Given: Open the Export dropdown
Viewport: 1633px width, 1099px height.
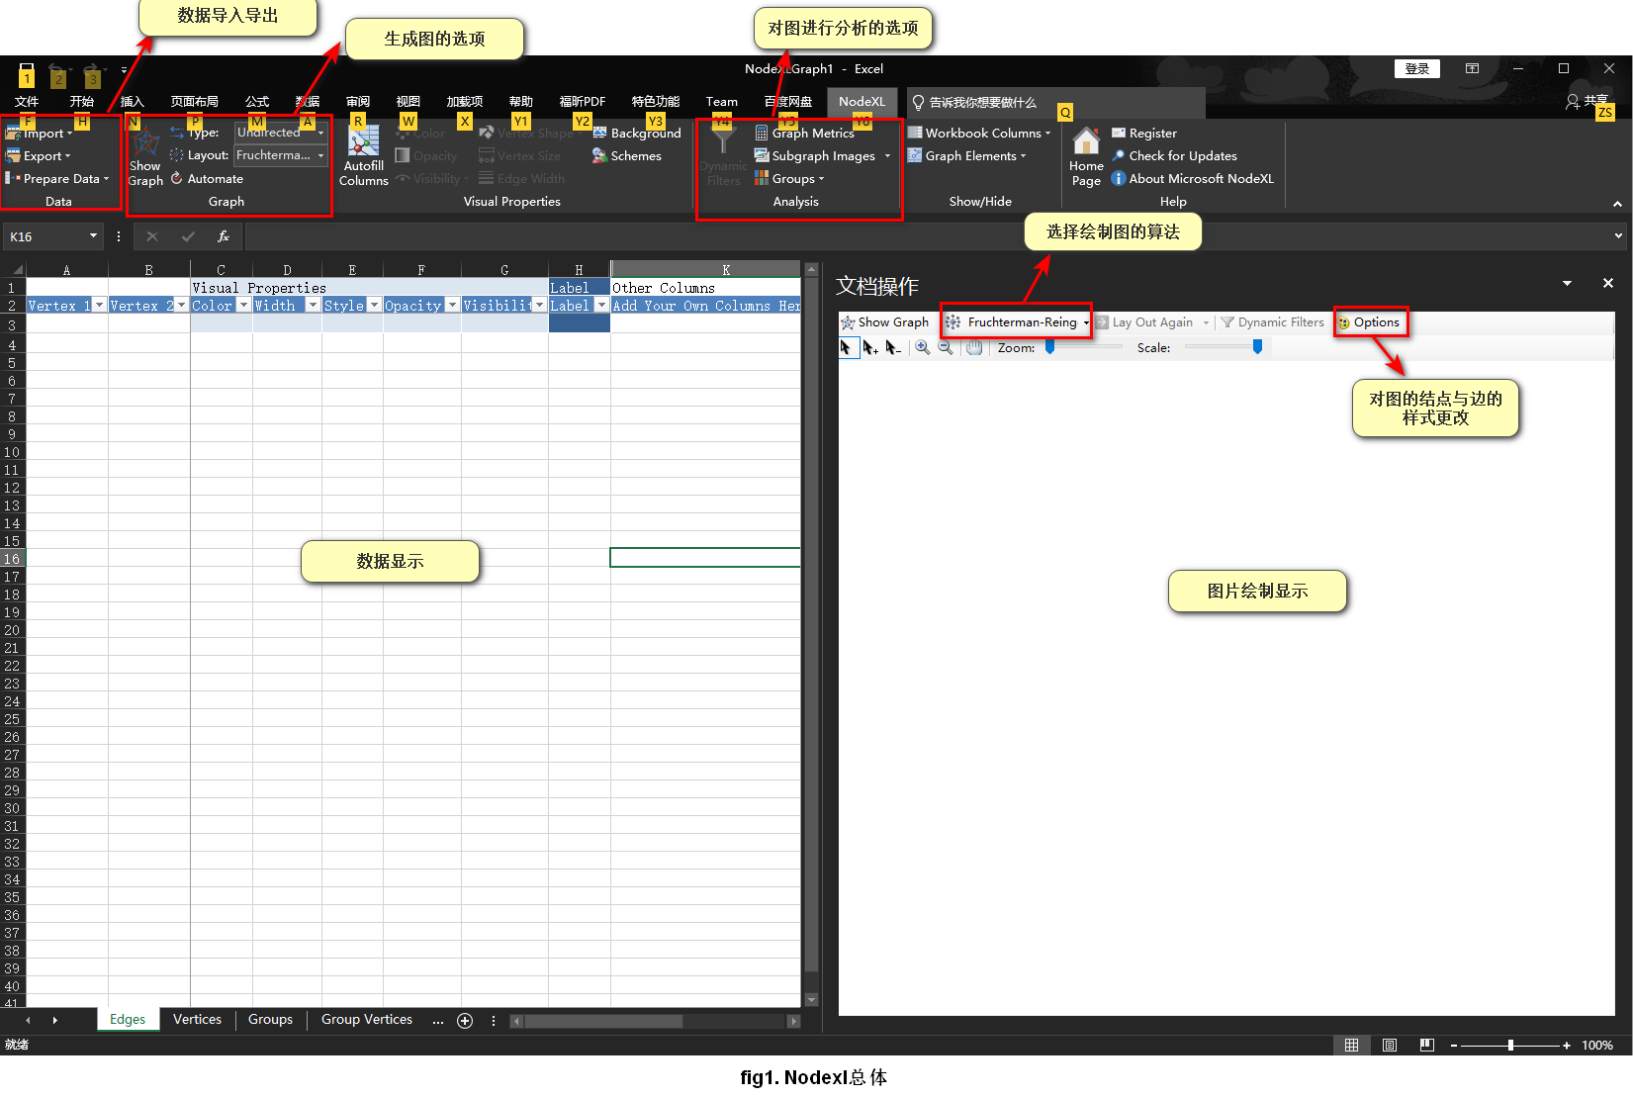Looking at the screenshot, I should click(39, 156).
